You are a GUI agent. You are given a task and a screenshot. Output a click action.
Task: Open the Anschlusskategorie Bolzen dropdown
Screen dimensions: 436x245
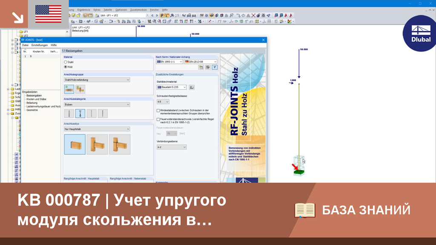click(x=97, y=105)
